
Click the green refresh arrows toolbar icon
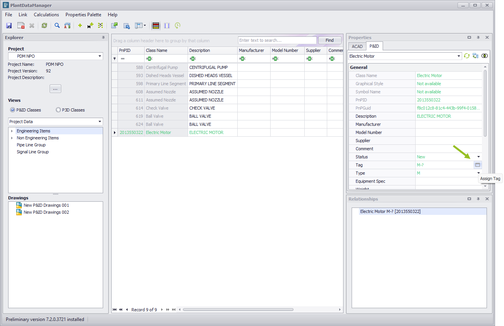coord(45,26)
